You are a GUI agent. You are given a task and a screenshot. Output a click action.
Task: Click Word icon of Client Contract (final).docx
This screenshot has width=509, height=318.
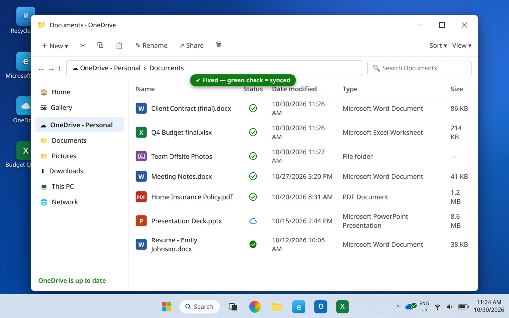click(x=141, y=108)
